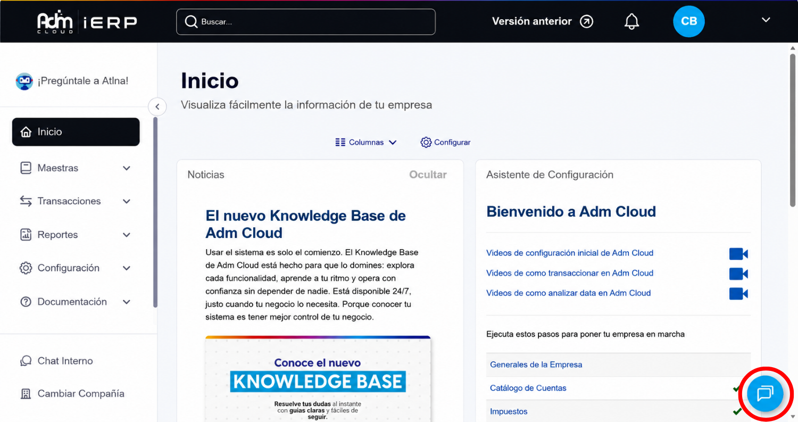Open the Columnas dropdown
798x422 pixels.
[x=366, y=142]
